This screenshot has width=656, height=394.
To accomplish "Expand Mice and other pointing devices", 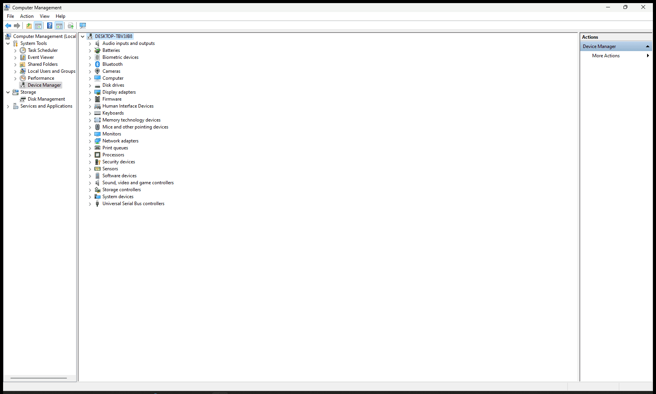I will click(x=90, y=127).
